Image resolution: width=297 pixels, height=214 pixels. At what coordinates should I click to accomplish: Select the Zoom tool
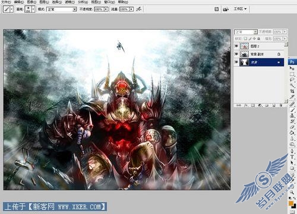pos(292,192)
